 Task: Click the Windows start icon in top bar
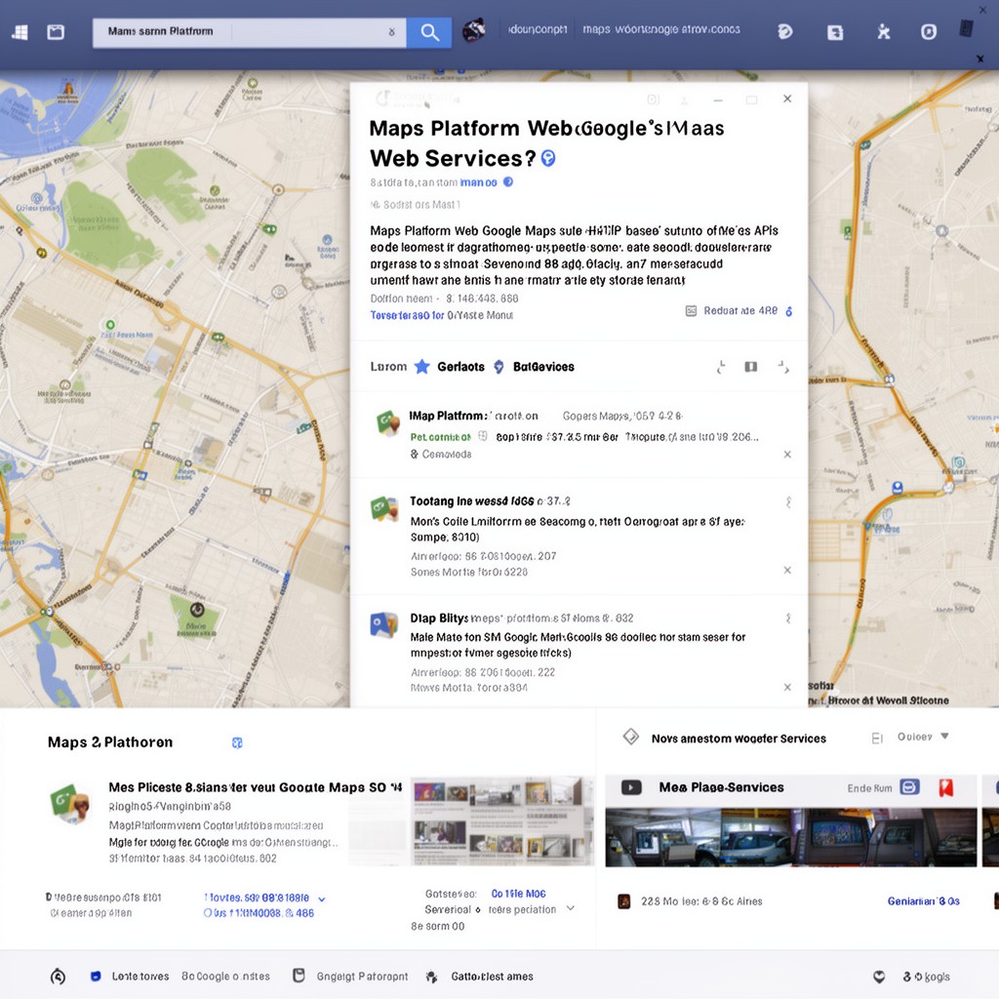tap(20, 32)
